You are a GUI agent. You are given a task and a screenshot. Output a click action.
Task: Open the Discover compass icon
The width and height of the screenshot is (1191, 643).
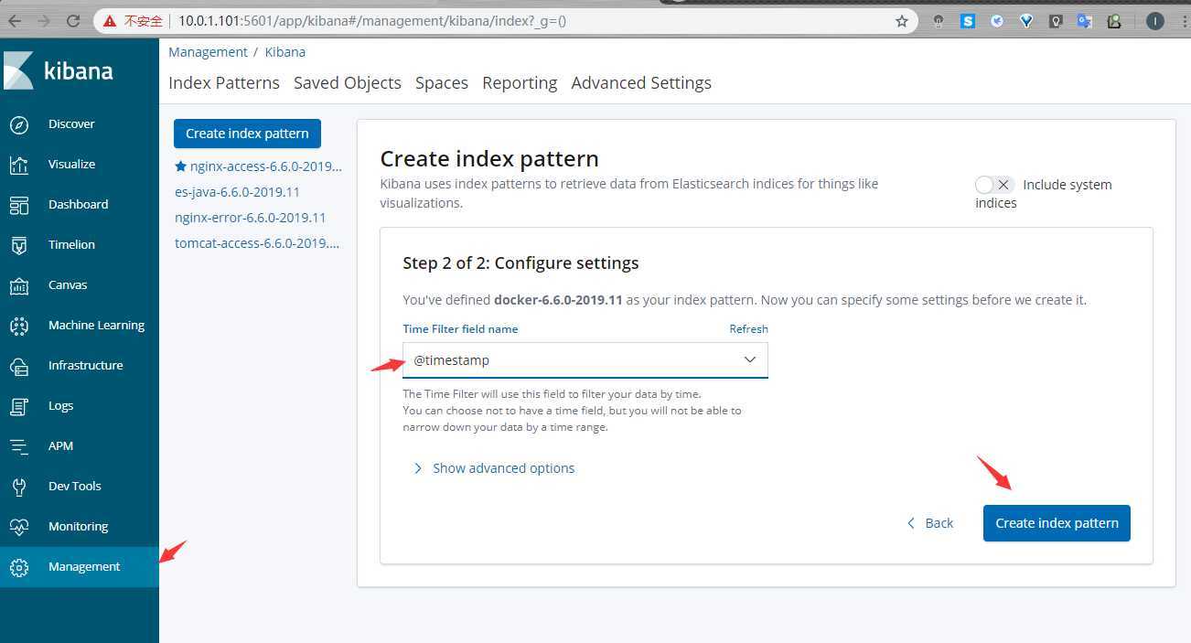pyautogui.click(x=19, y=124)
